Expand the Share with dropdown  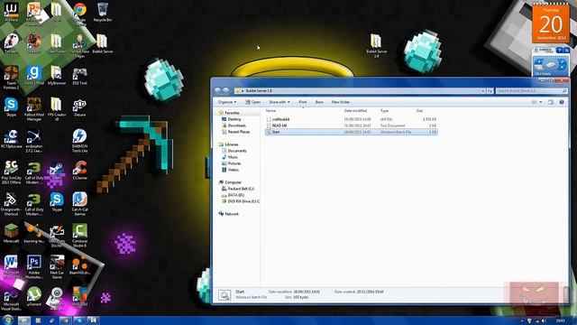coord(279,102)
